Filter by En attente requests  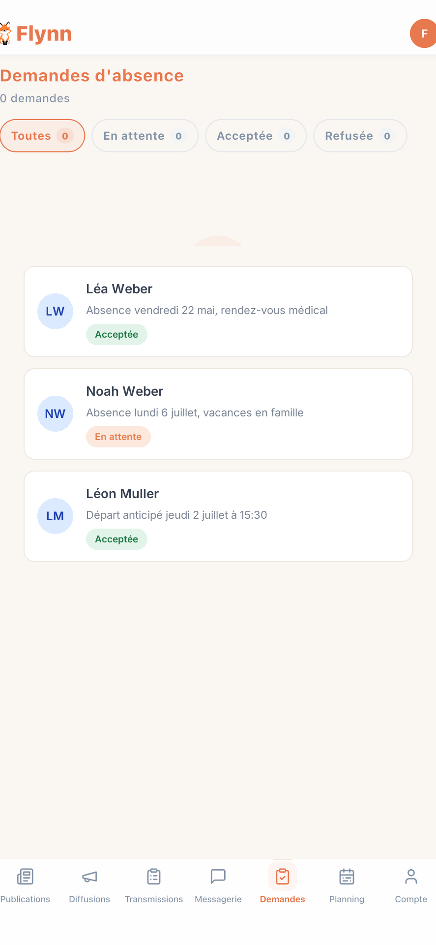click(x=145, y=136)
